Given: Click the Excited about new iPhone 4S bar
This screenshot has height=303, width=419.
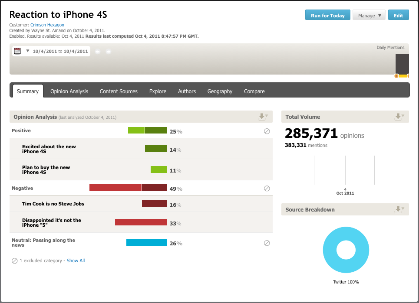Looking at the screenshot, I should [156, 149].
